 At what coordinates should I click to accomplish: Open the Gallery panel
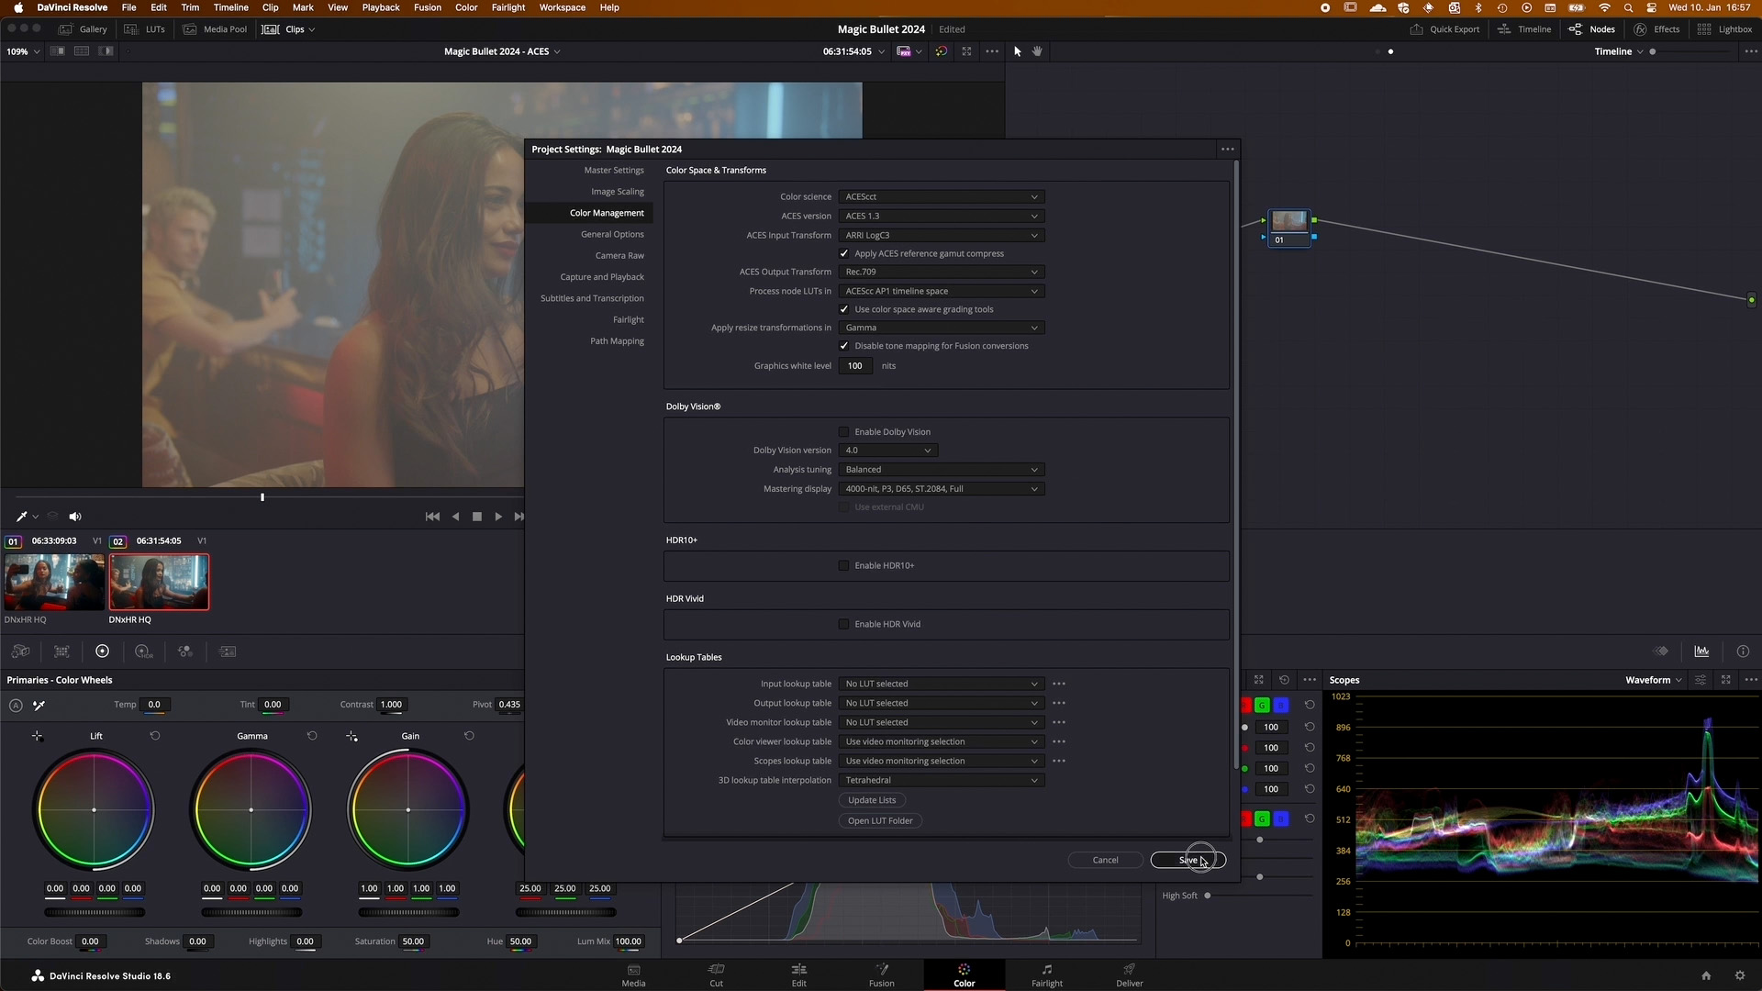tap(84, 29)
